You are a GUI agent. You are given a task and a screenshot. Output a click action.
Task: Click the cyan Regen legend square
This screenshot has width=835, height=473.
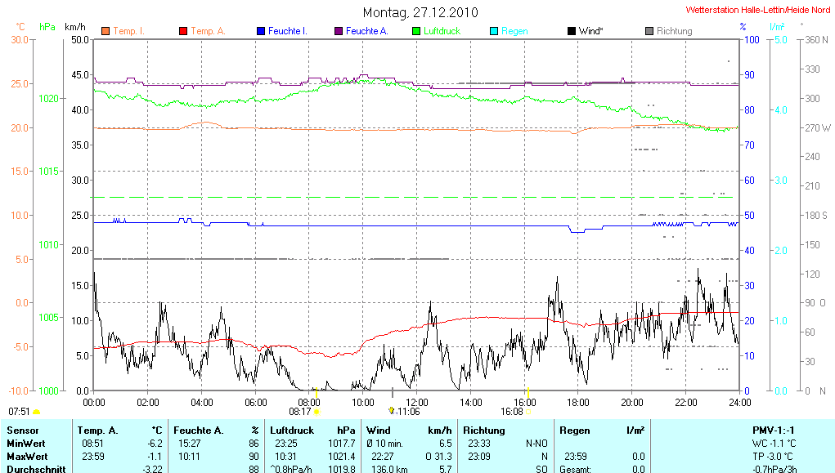(x=494, y=31)
